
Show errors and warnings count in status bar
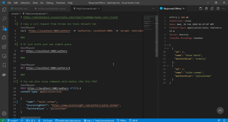tap(30, 120)
